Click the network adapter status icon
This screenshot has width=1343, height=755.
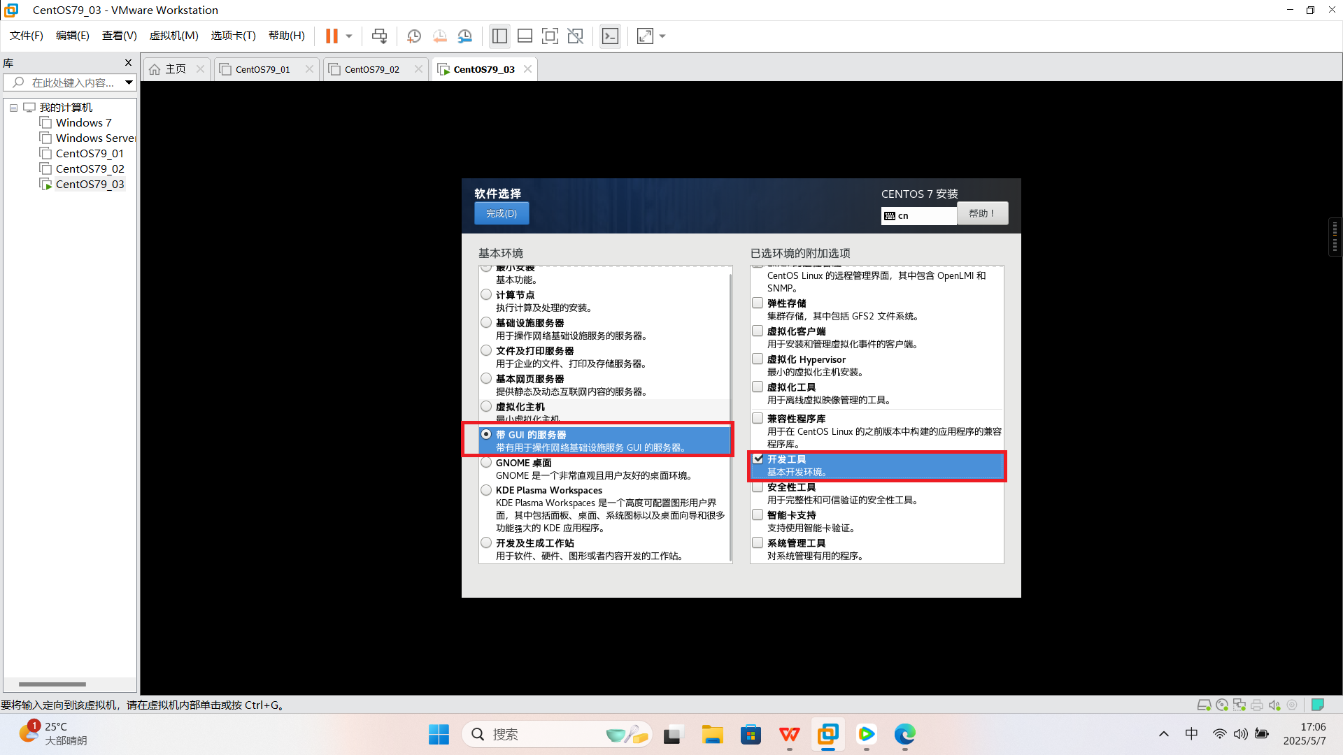click(x=1239, y=705)
